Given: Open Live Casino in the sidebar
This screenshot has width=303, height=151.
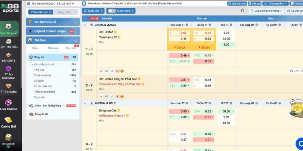Looking at the screenshot, I should [11, 104].
